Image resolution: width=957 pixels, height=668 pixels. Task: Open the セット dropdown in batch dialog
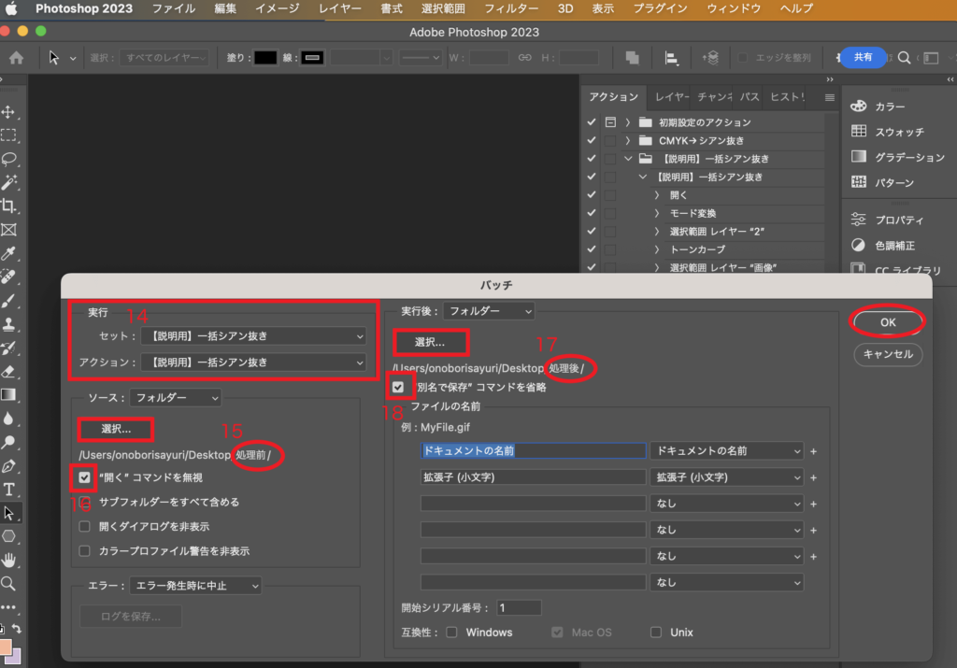click(x=253, y=336)
